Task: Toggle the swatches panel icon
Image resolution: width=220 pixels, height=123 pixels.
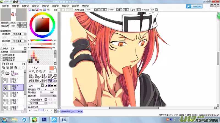Action: 45,10
